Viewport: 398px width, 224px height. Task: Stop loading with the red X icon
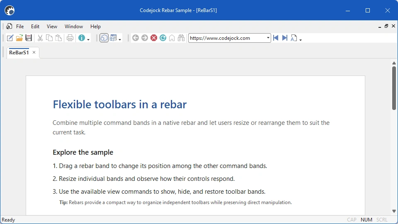pos(153,38)
